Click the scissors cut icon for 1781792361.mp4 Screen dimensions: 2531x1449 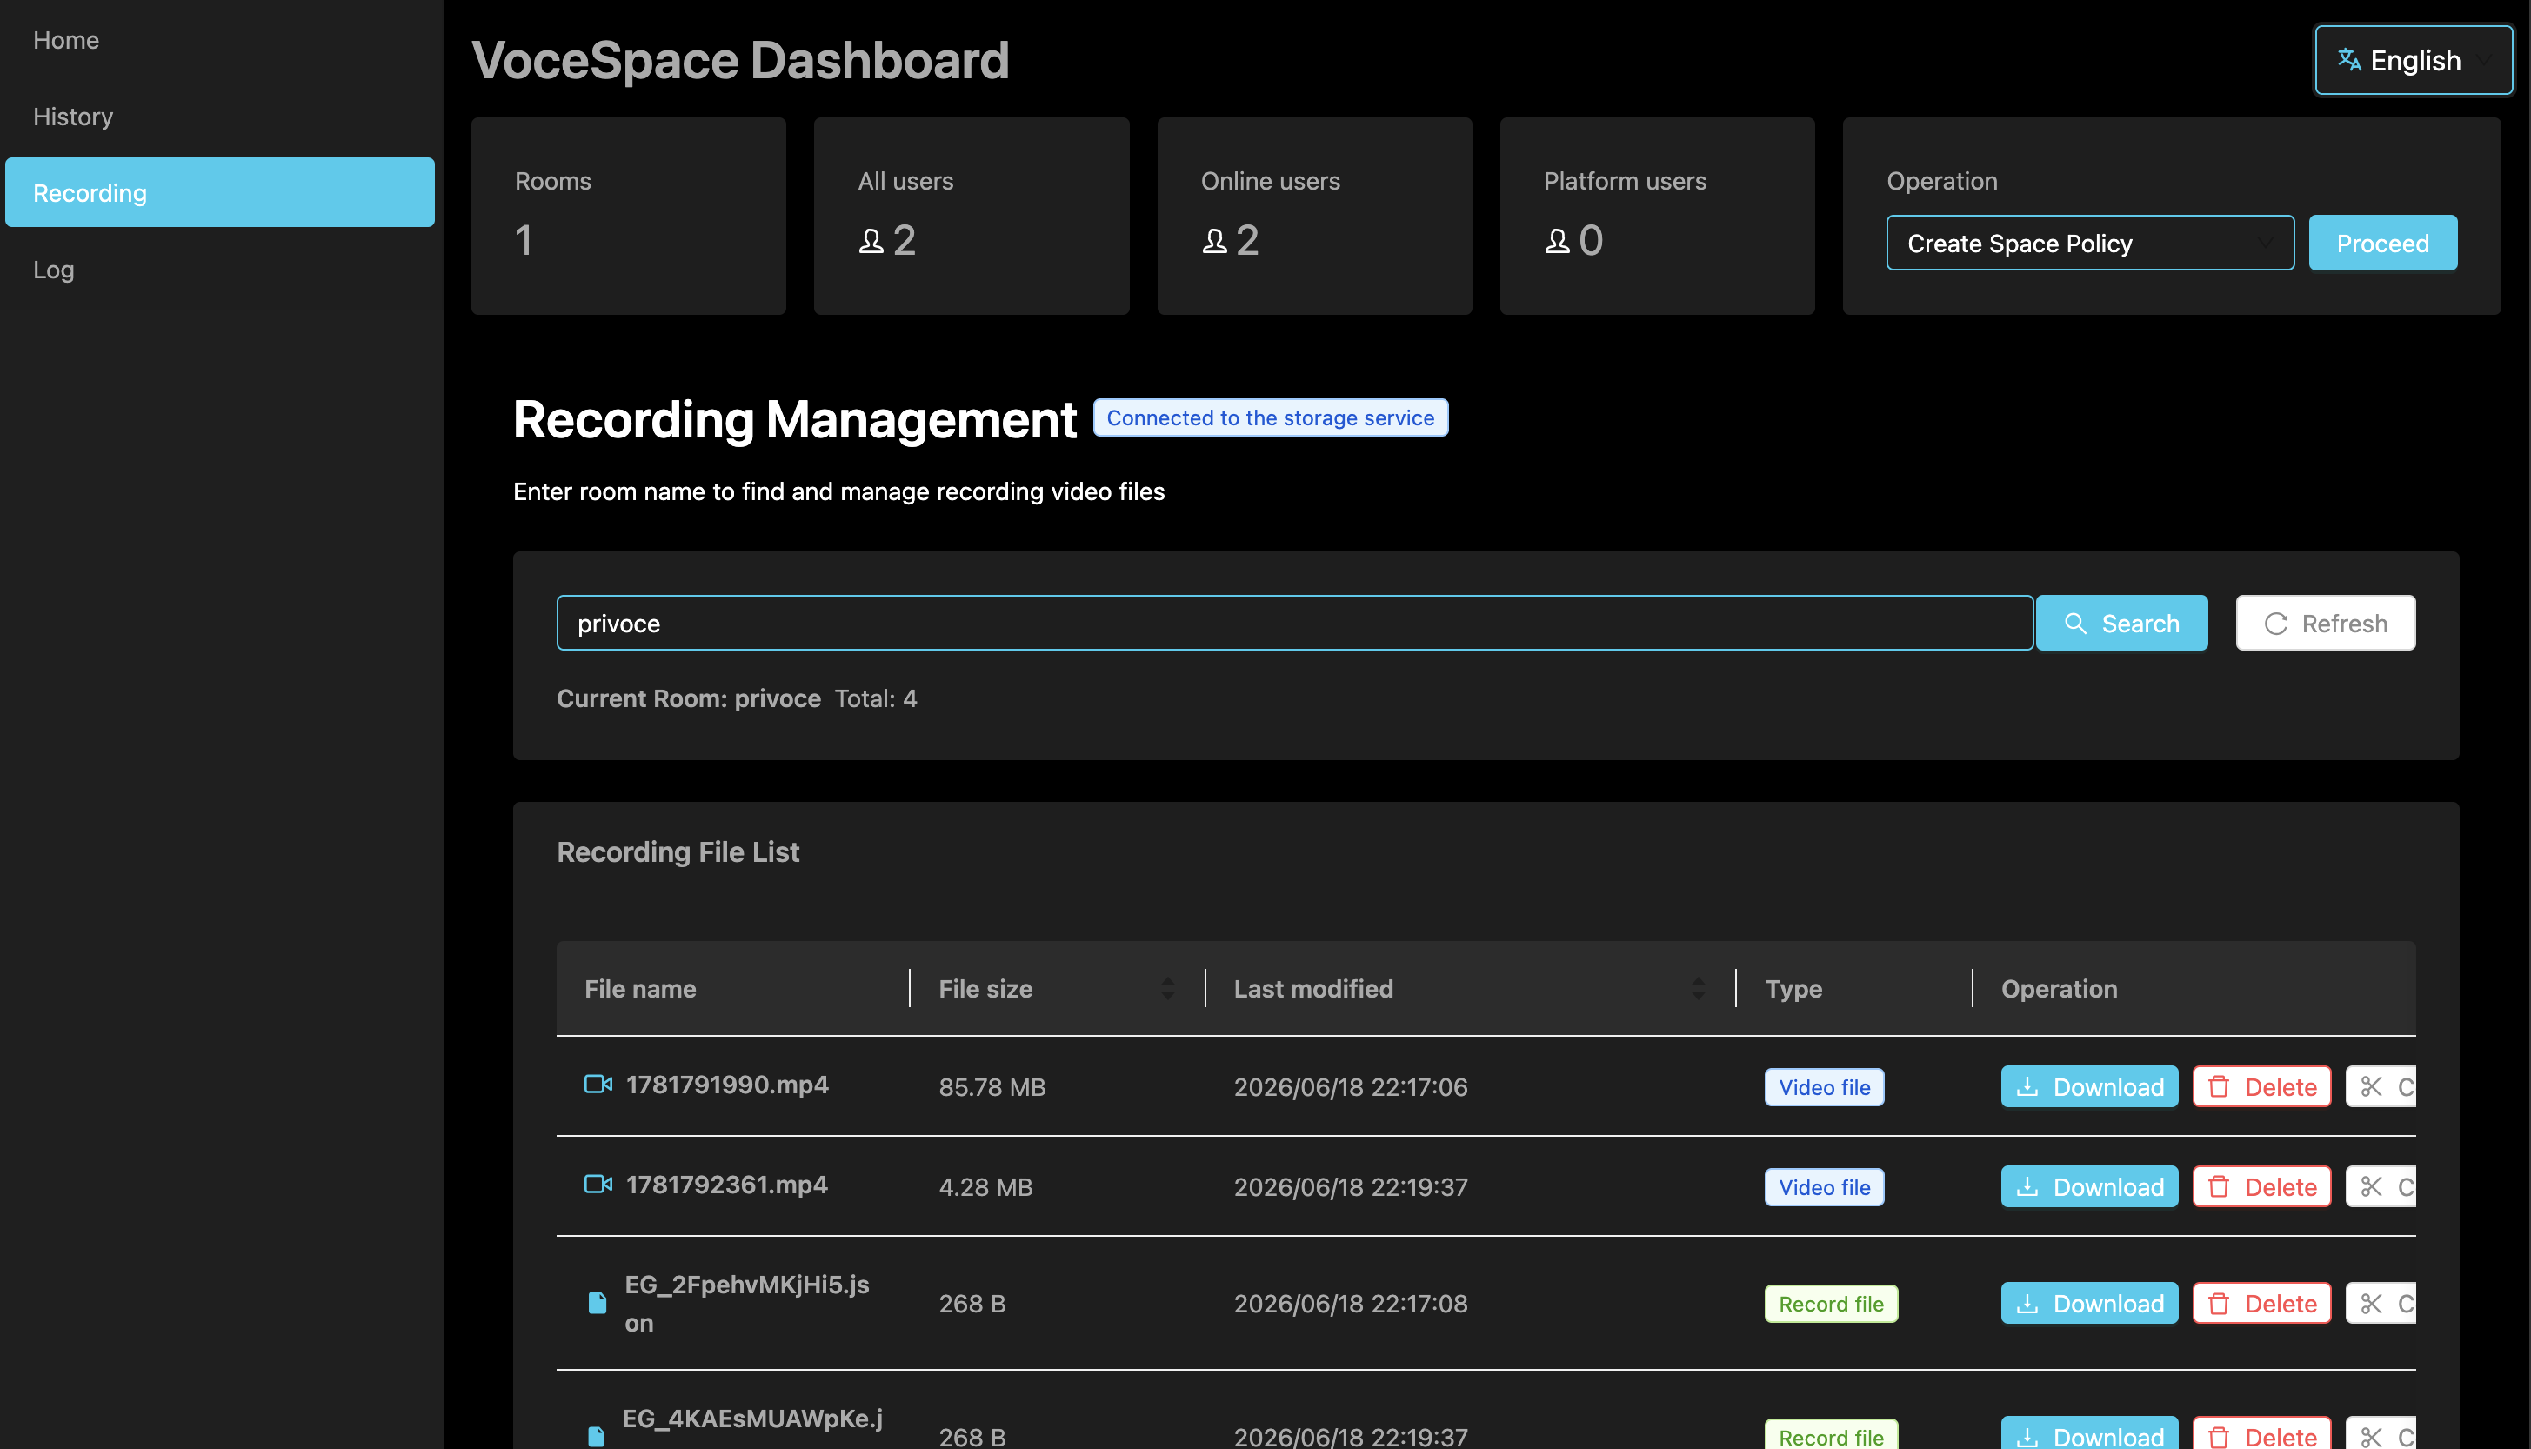[x=2371, y=1186]
